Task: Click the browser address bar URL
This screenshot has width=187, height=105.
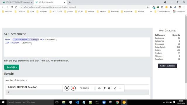Action: pyautogui.click(x=50, y=7)
